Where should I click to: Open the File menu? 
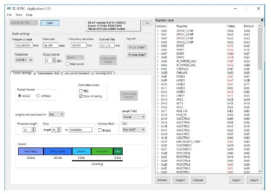(x=9, y=15)
